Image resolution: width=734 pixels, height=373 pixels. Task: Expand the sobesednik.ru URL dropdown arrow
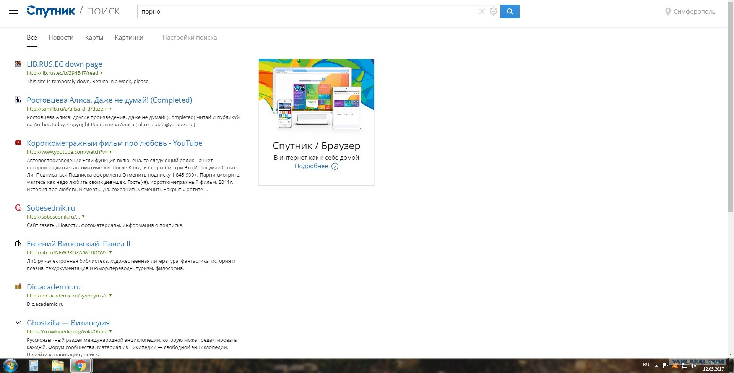(x=83, y=216)
